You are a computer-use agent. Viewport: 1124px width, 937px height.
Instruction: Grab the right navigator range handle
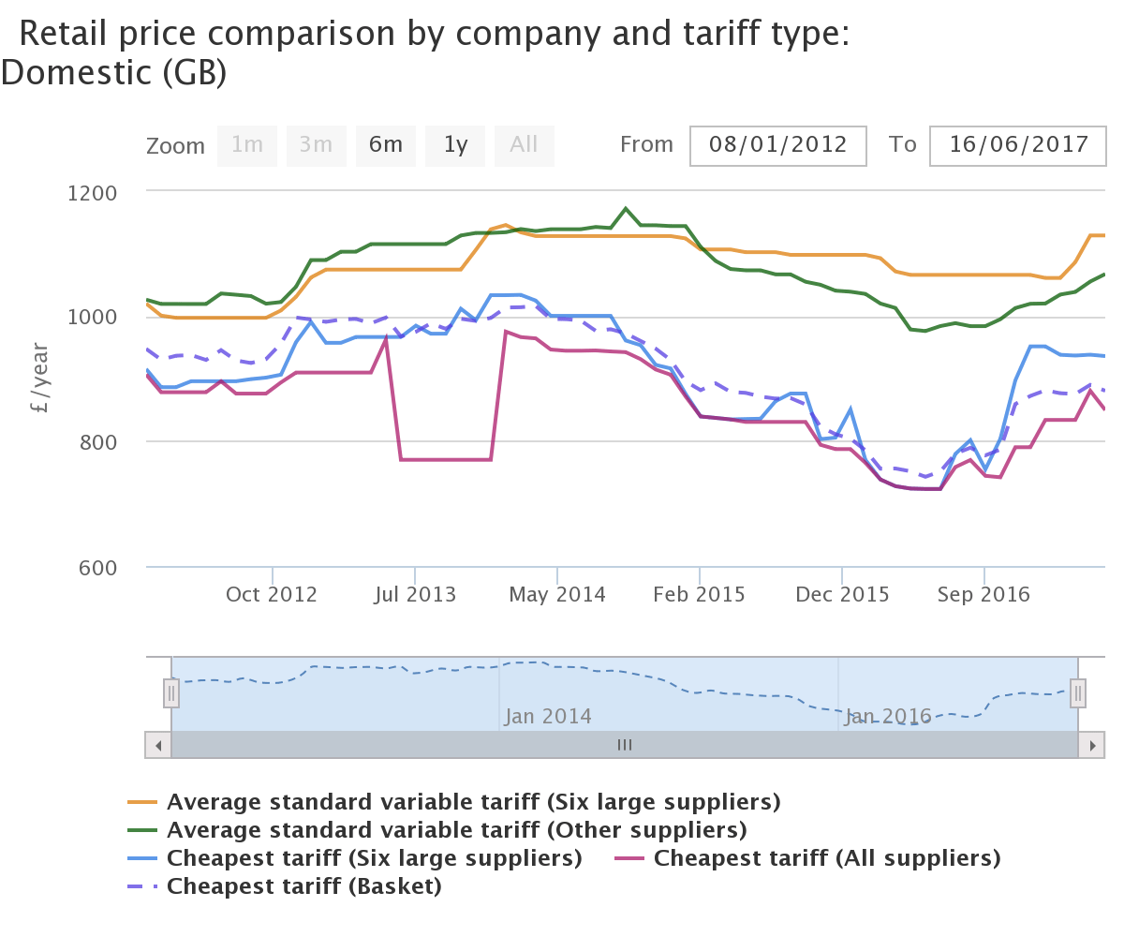pos(1078,693)
